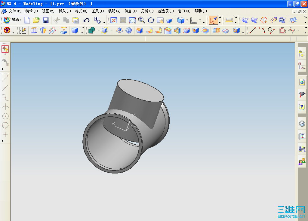Open the 起始 Start application dropdown
The width and height of the screenshot is (308, 221).
pyautogui.click(x=13, y=20)
